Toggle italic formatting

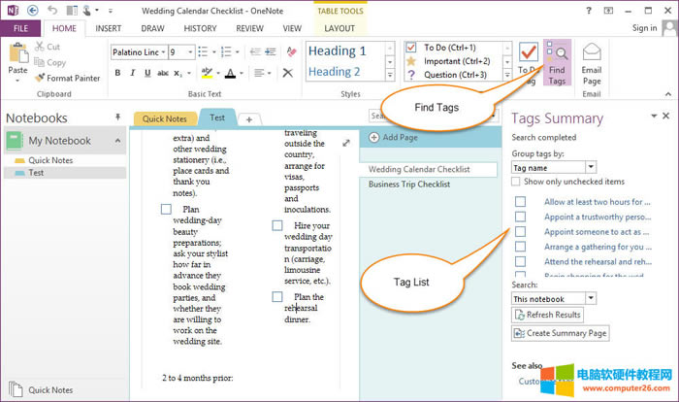[132, 73]
